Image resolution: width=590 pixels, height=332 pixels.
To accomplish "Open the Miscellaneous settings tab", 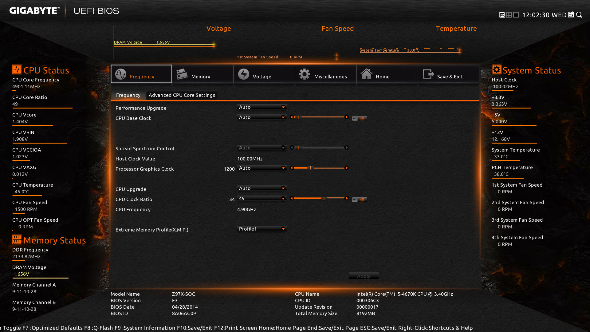I will point(326,74).
